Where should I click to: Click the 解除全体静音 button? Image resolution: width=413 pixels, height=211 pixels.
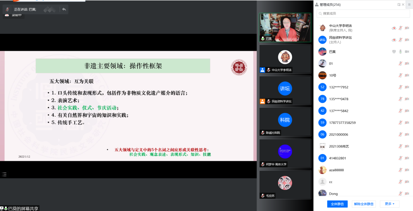point(364,204)
